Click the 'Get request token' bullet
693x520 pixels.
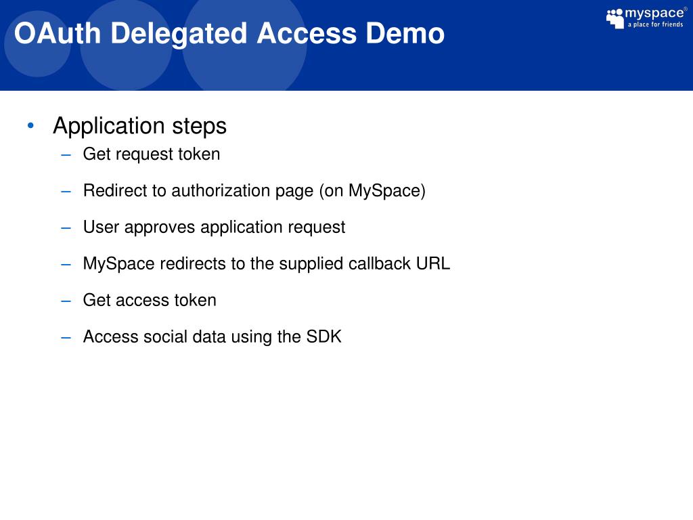(152, 154)
